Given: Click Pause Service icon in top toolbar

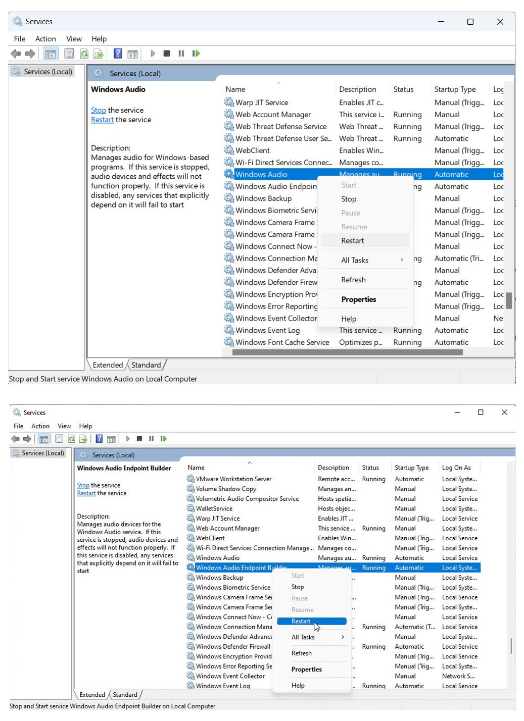Looking at the screenshot, I should click(181, 54).
